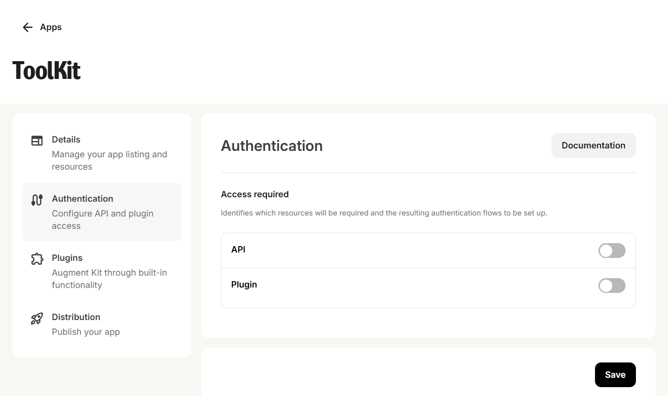Click the Plugins puzzle piece icon
The width and height of the screenshot is (668, 396).
coord(37,259)
